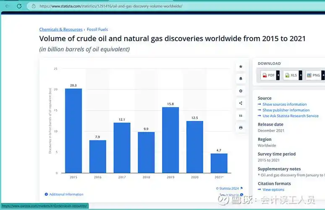This screenshot has height=210, width=325.
Task: Click the quotation mark citation icon
Action: click(x=241, y=115)
